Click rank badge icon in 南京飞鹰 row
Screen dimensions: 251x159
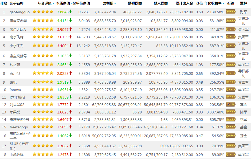[x=230, y=37]
